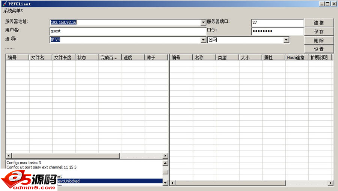Expand the IP V4 option dropdown arrow
Image resolution: width=338 pixels, height=191 pixels.
[203, 40]
